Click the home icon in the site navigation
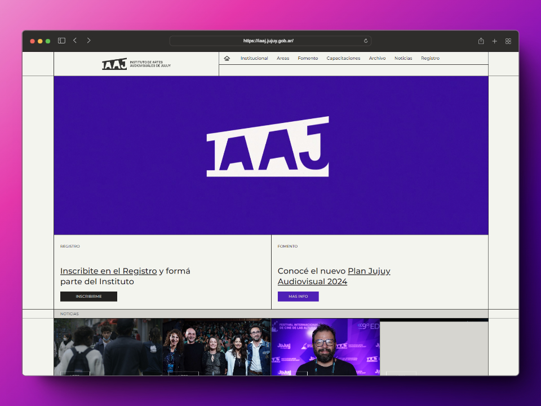 tap(227, 58)
